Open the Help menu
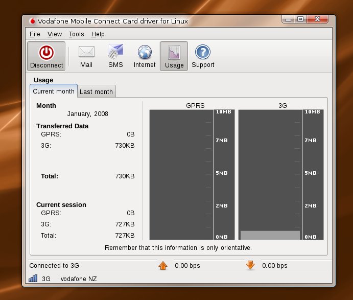The image size is (353, 300). coord(98,34)
